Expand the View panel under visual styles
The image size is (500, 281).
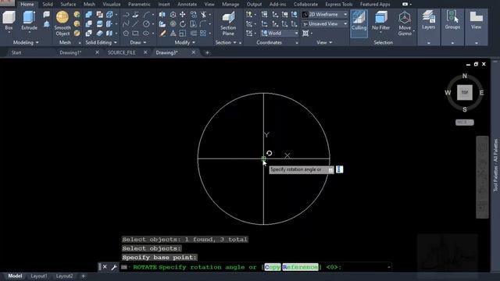pyautogui.click(x=324, y=42)
